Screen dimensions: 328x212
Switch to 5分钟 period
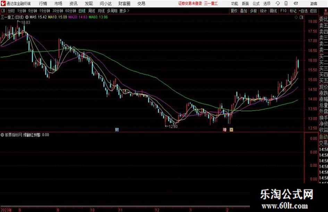(x=32, y=11)
